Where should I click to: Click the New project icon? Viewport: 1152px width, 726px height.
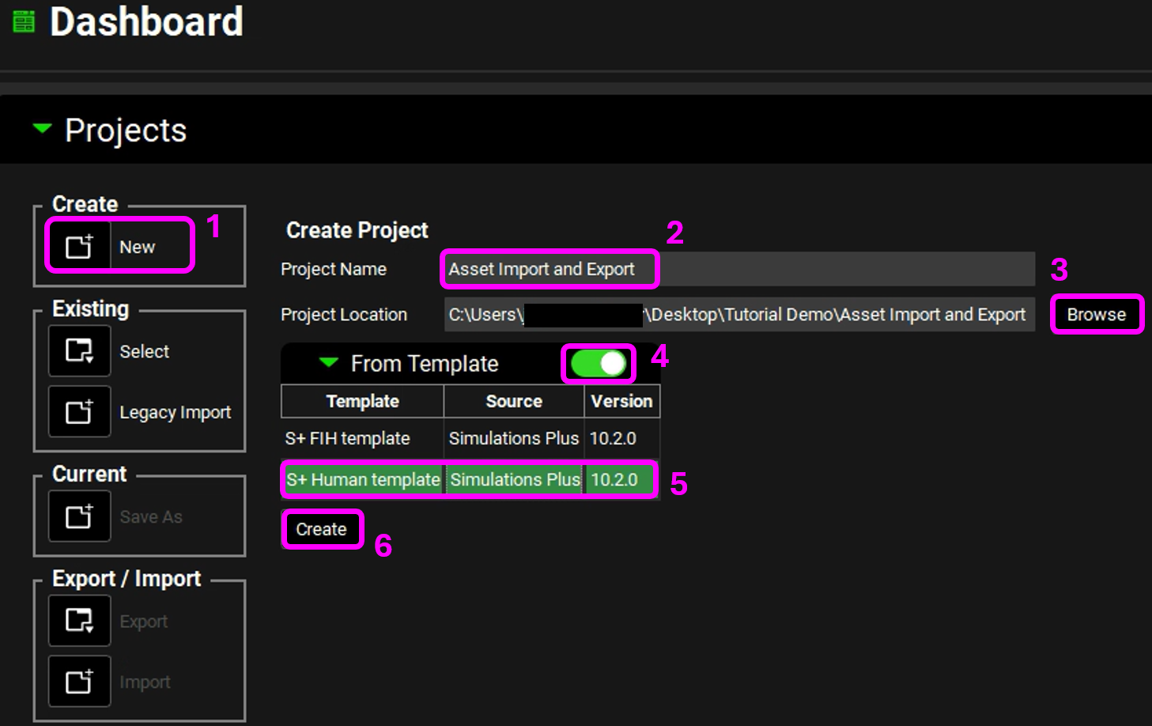[x=79, y=247]
